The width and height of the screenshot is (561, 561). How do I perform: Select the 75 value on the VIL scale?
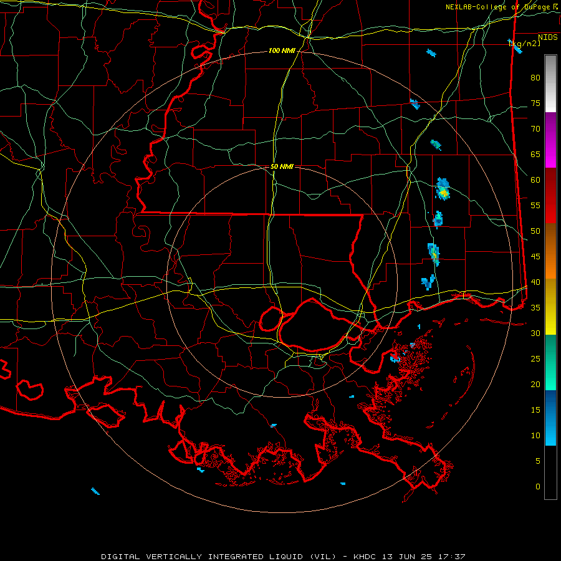point(535,103)
